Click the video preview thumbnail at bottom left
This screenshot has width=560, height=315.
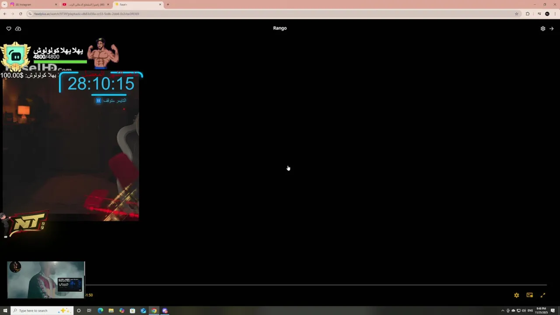45,280
